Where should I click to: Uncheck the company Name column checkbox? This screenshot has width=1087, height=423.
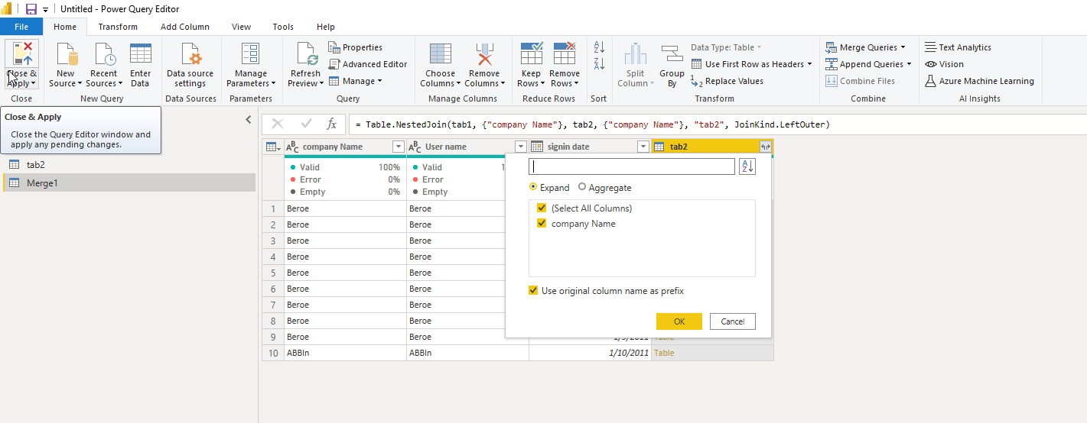542,224
